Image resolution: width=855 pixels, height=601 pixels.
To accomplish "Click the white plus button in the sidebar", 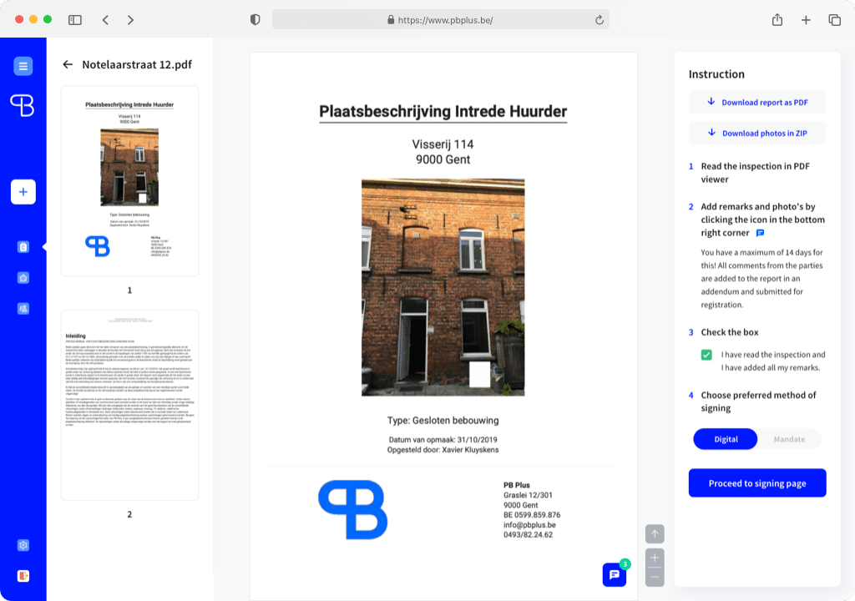I will [x=23, y=192].
